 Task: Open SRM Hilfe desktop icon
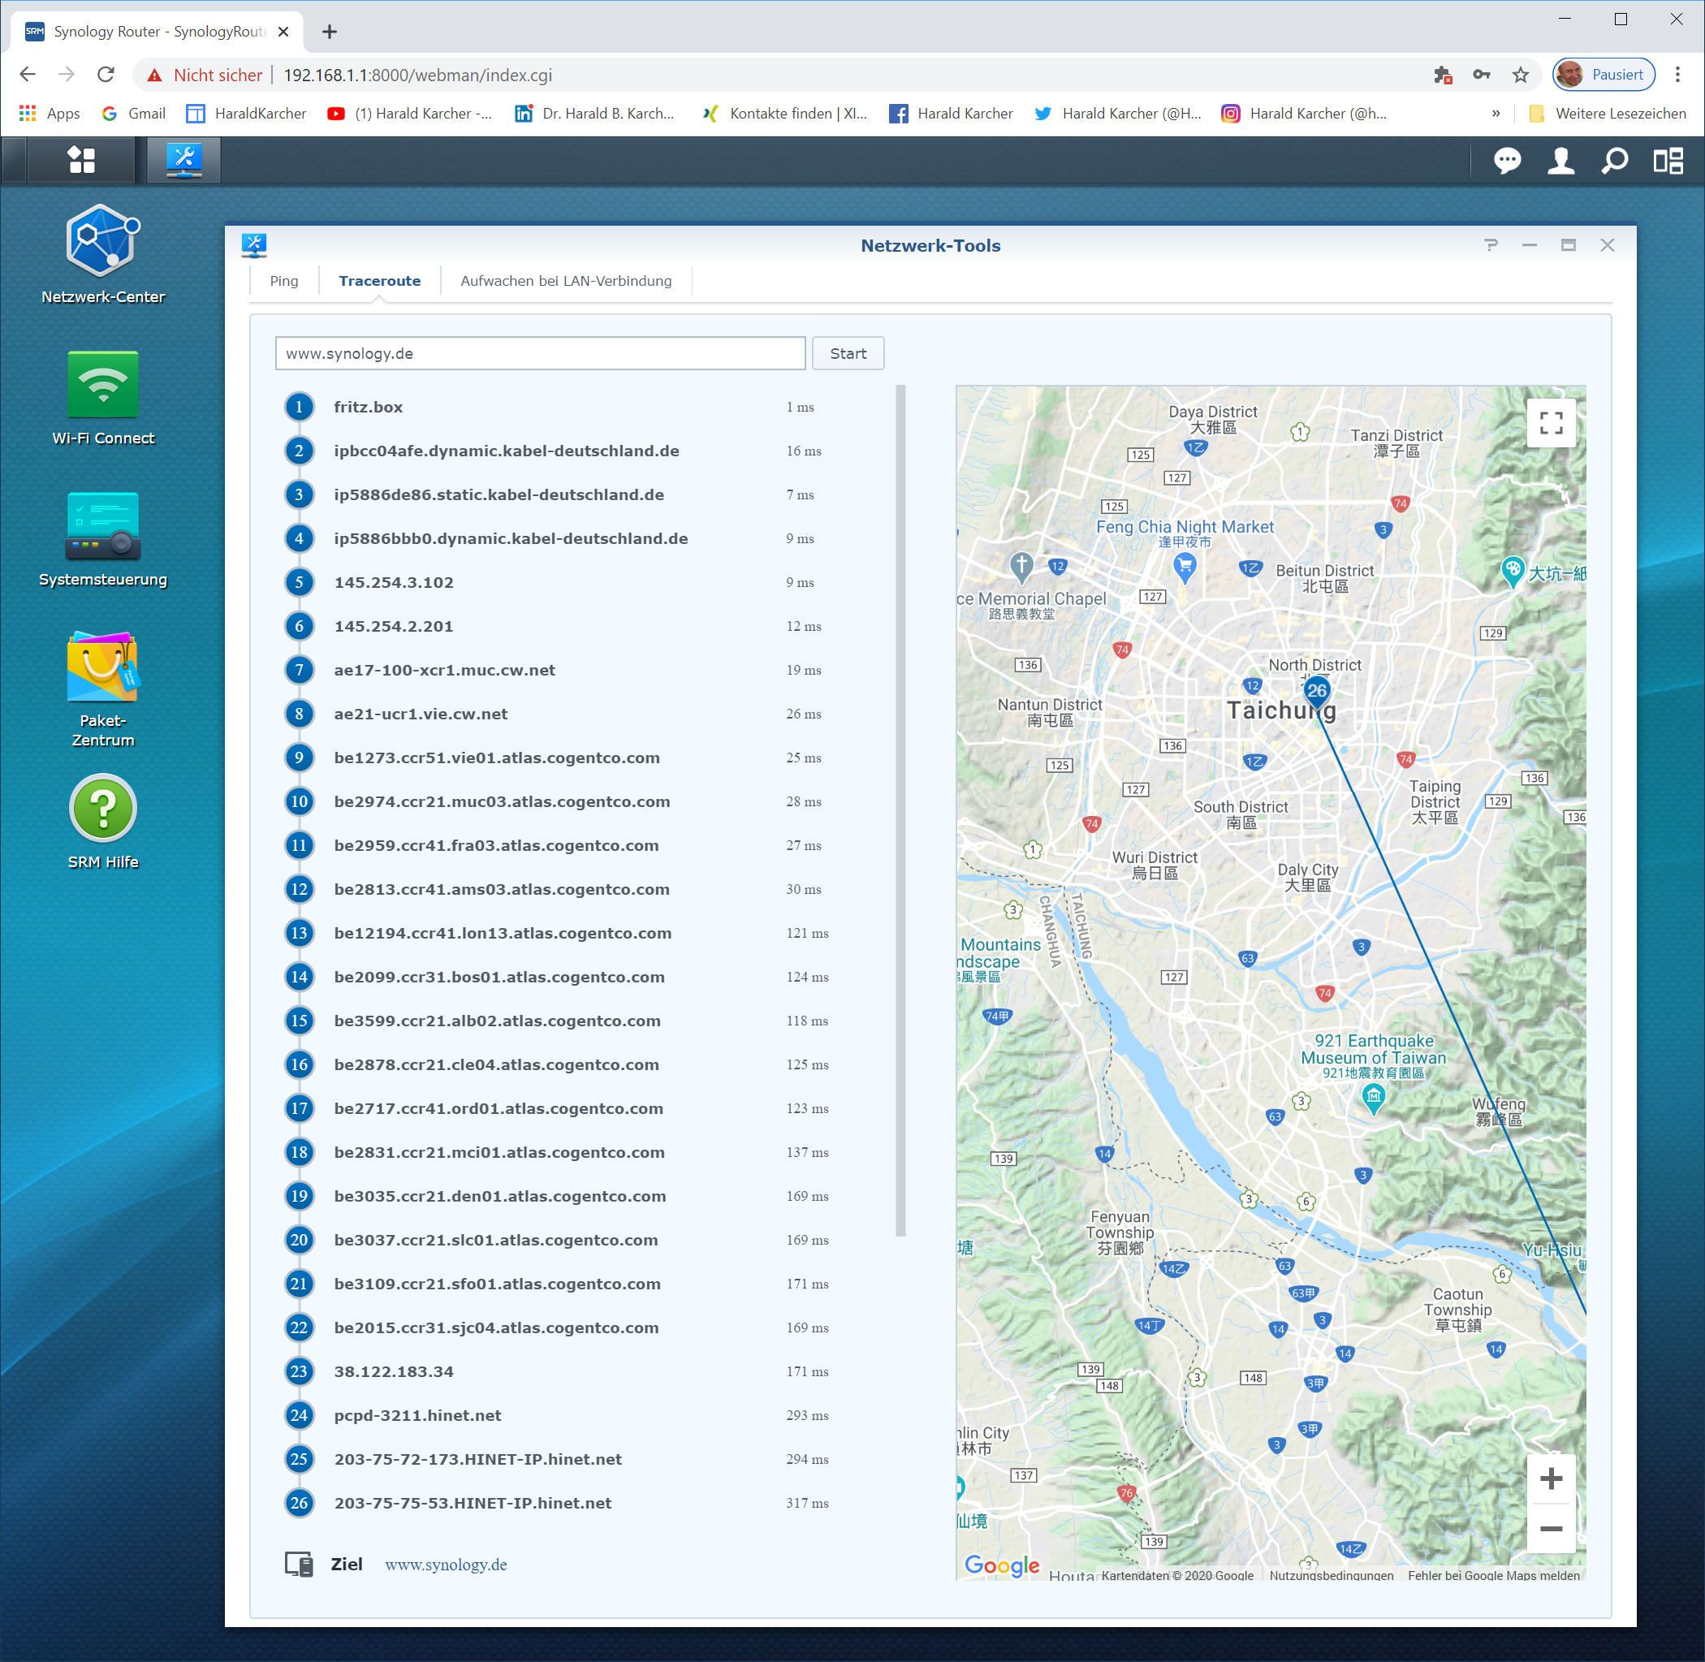pyautogui.click(x=102, y=809)
